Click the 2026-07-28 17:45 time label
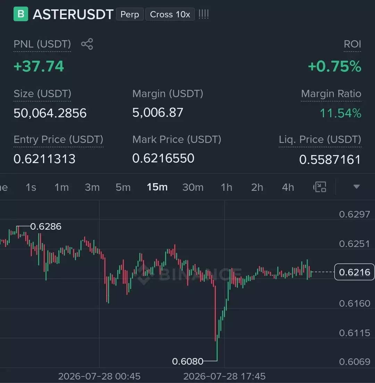Screen dimensions: 375x383 tap(224, 376)
